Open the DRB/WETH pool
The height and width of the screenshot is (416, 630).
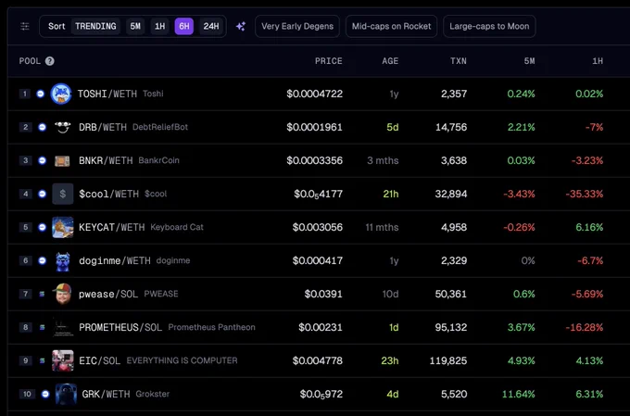(103, 127)
